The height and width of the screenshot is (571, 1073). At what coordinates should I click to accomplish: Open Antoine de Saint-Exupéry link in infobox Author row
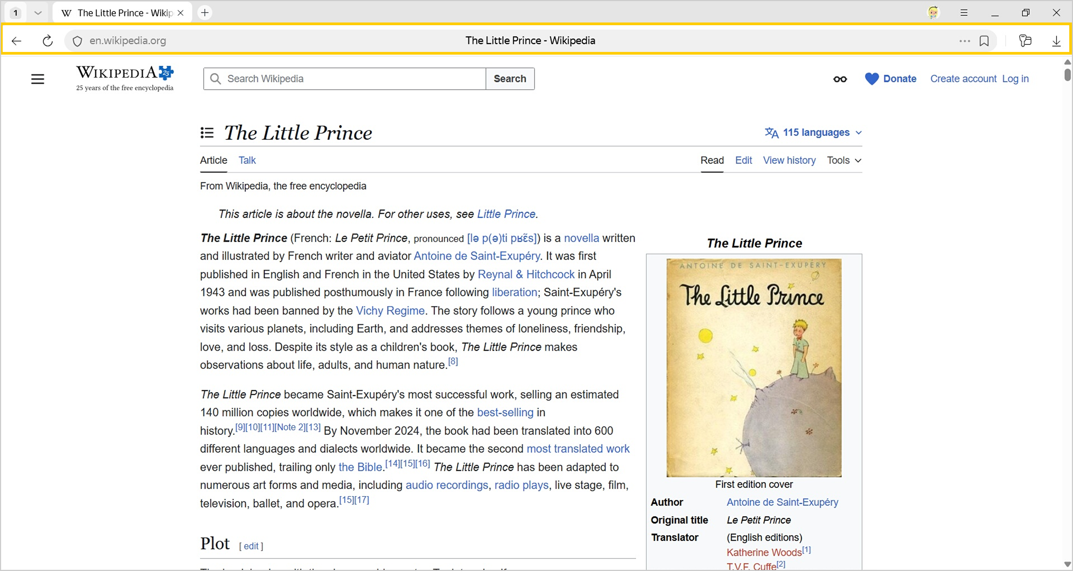click(x=782, y=502)
